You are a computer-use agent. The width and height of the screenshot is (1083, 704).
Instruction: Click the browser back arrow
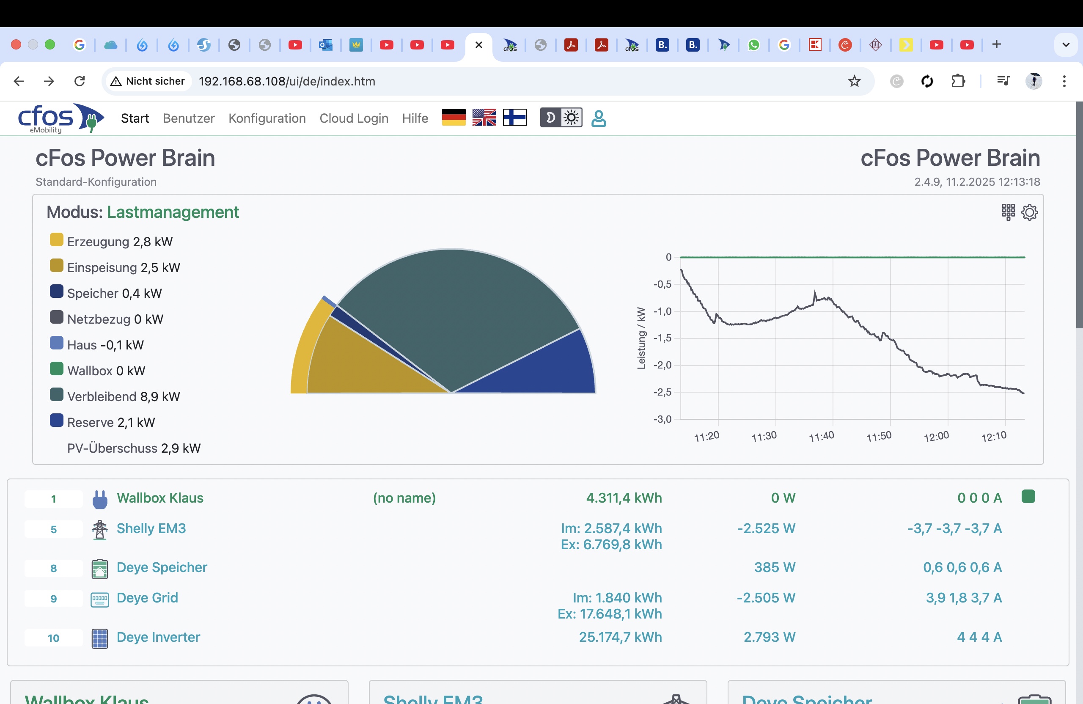click(19, 82)
